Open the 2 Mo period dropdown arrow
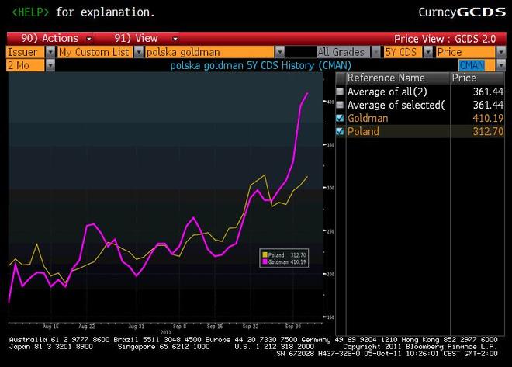Screen dimensions: 512x367 click(50, 66)
